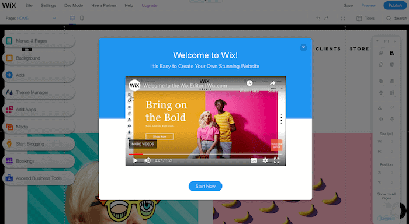The height and width of the screenshot is (224, 409).
Task: Open Bookings from the sidebar
Action: click(39, 161)
